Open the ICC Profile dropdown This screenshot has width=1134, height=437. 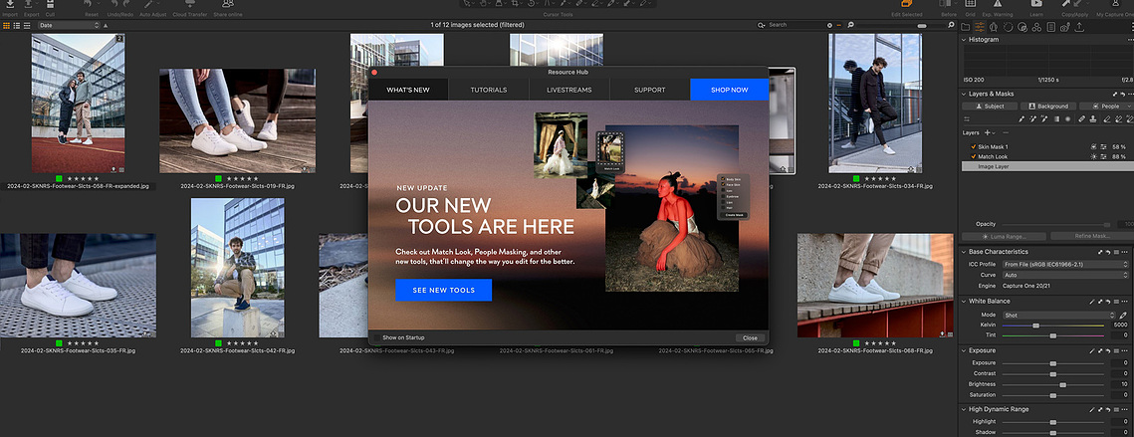point(1064,264)
